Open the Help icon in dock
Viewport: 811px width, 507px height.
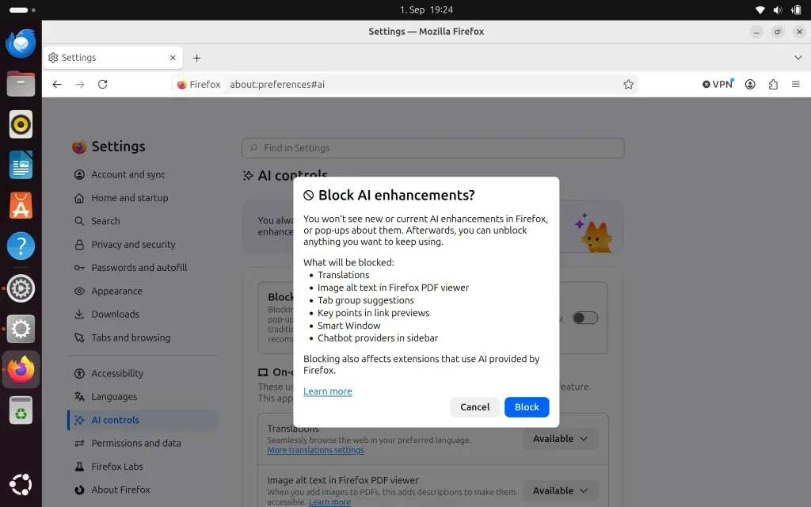(21, 246)
